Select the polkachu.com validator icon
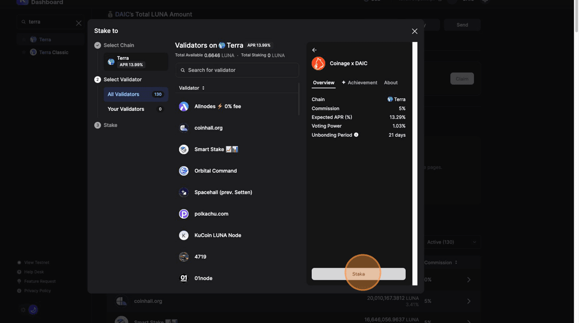This screenshot has width=579, height=323. pos(184,214)
